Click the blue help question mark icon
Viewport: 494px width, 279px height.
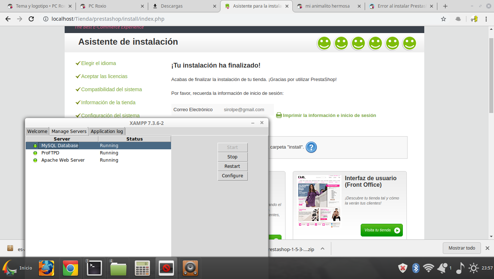point(311,147)
